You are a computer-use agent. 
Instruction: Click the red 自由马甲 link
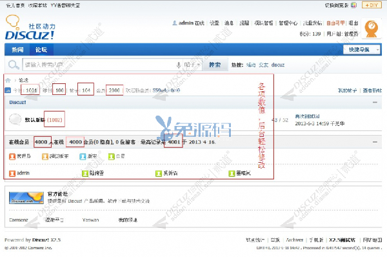(335, 23)
